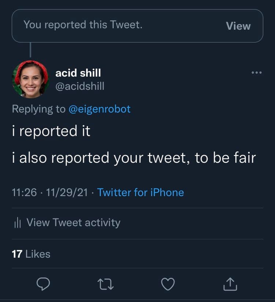The height and width of the screenshot is (302, 275).
Task: Show the 17 Likes list
Action: 31,254
